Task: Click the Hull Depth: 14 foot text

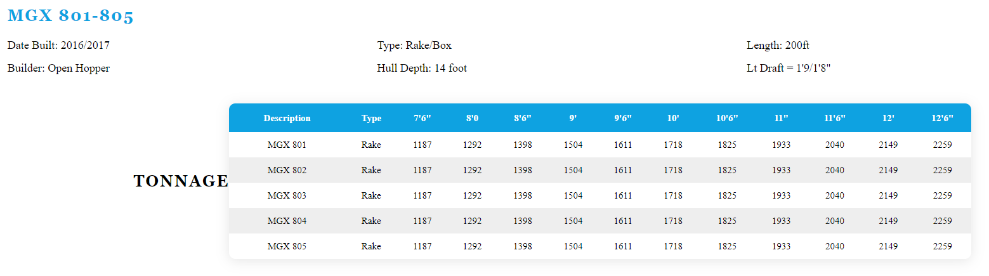Action: coord(422,69)
